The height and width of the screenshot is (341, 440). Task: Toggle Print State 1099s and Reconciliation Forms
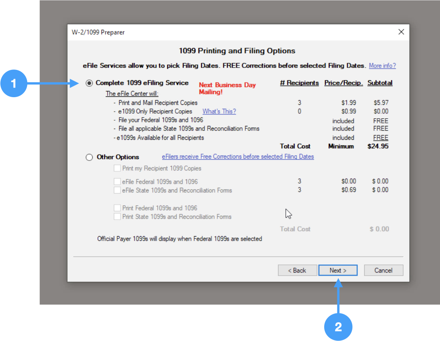point(117,217)
